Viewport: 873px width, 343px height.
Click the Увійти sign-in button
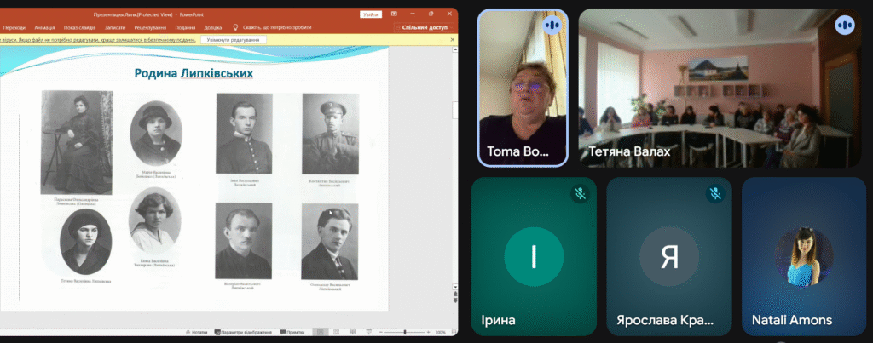pos(371,14)
